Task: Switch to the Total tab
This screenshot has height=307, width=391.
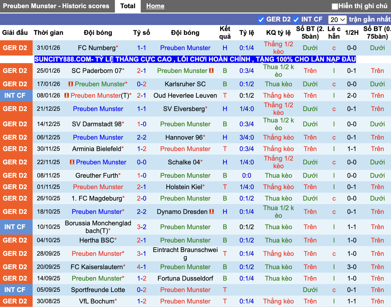Action: coord(128,6)
